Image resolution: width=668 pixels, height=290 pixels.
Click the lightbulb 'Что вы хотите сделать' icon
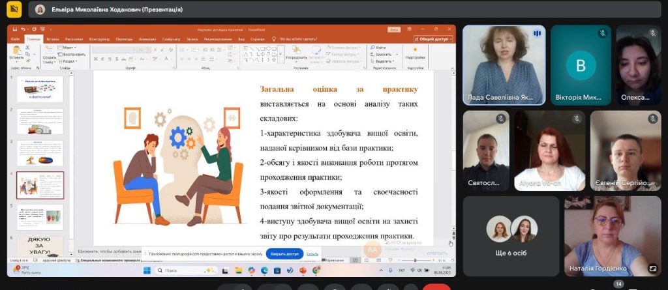[x=274, y=39]
